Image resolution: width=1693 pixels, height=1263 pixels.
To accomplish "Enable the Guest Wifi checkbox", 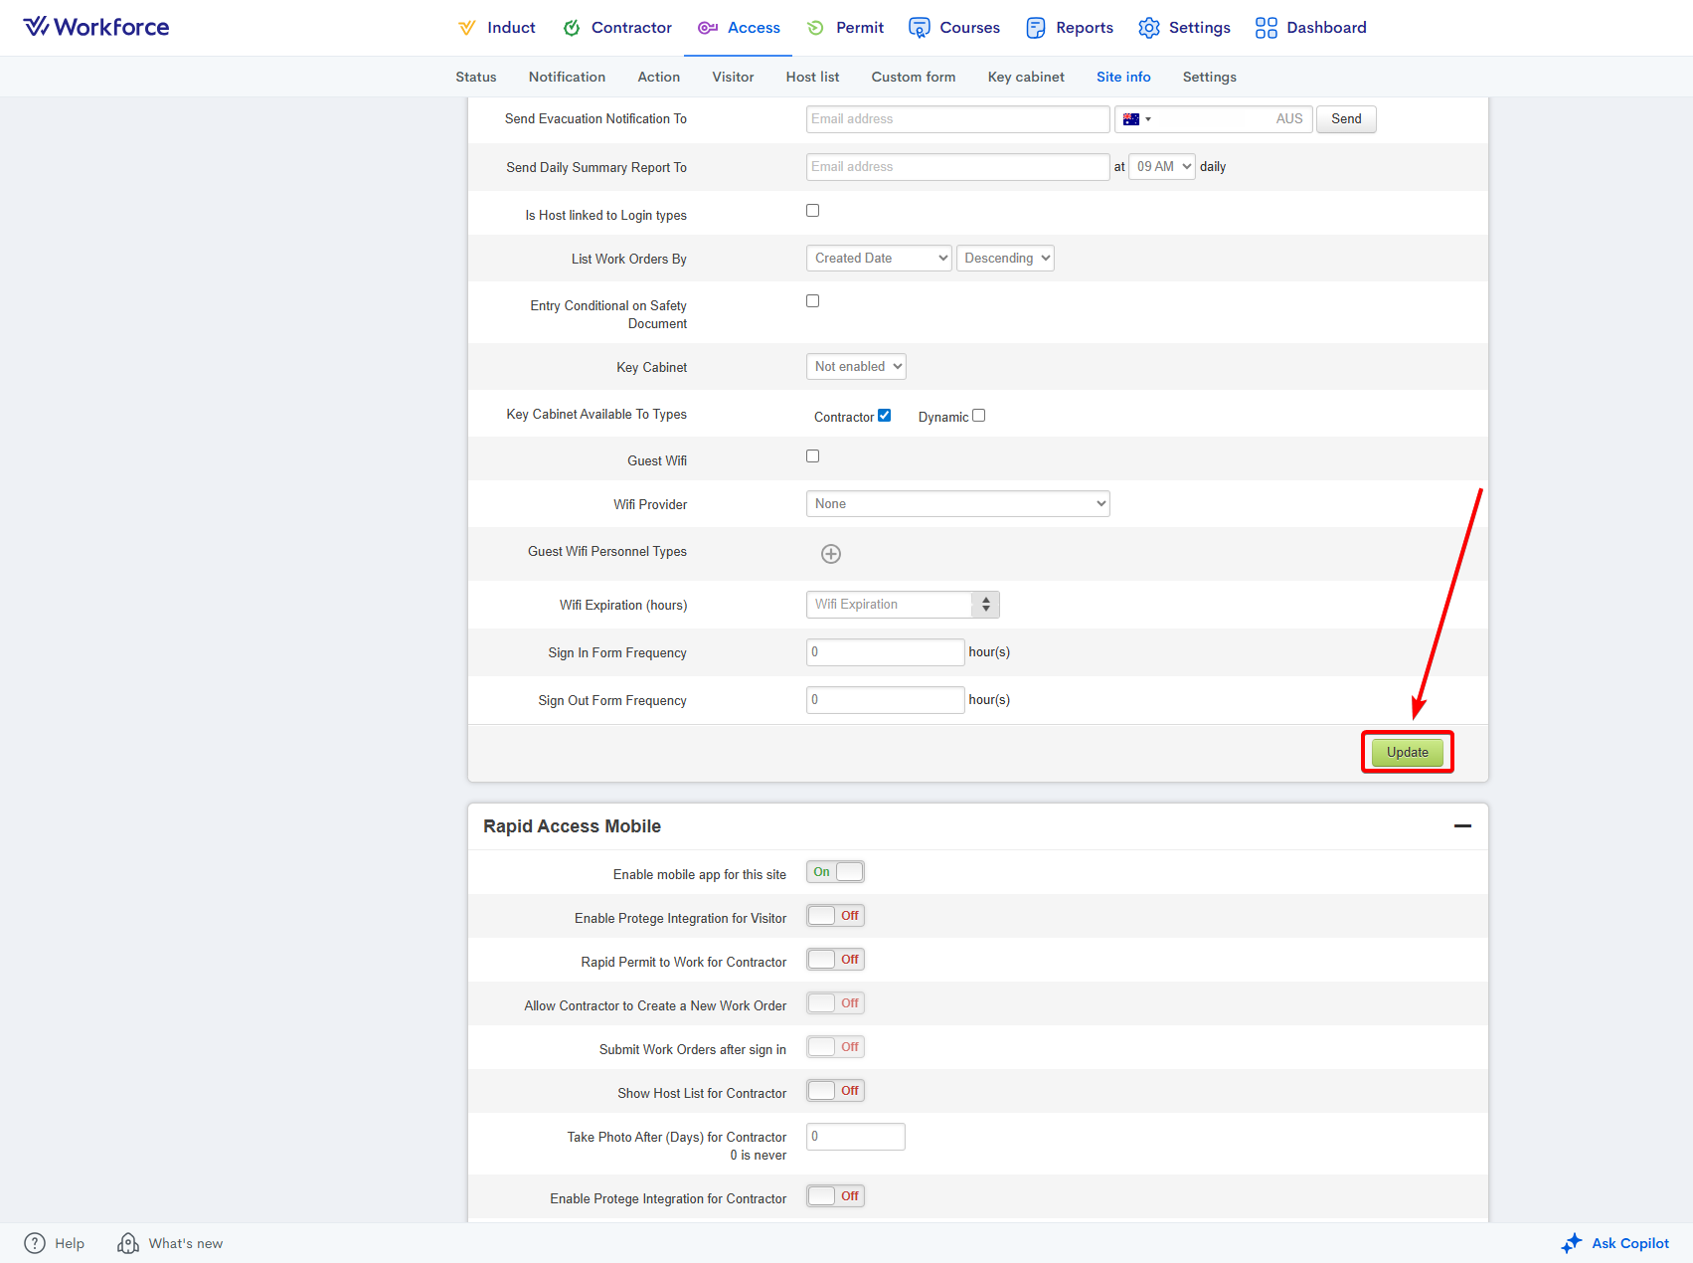I will click(x=813, y=456).
